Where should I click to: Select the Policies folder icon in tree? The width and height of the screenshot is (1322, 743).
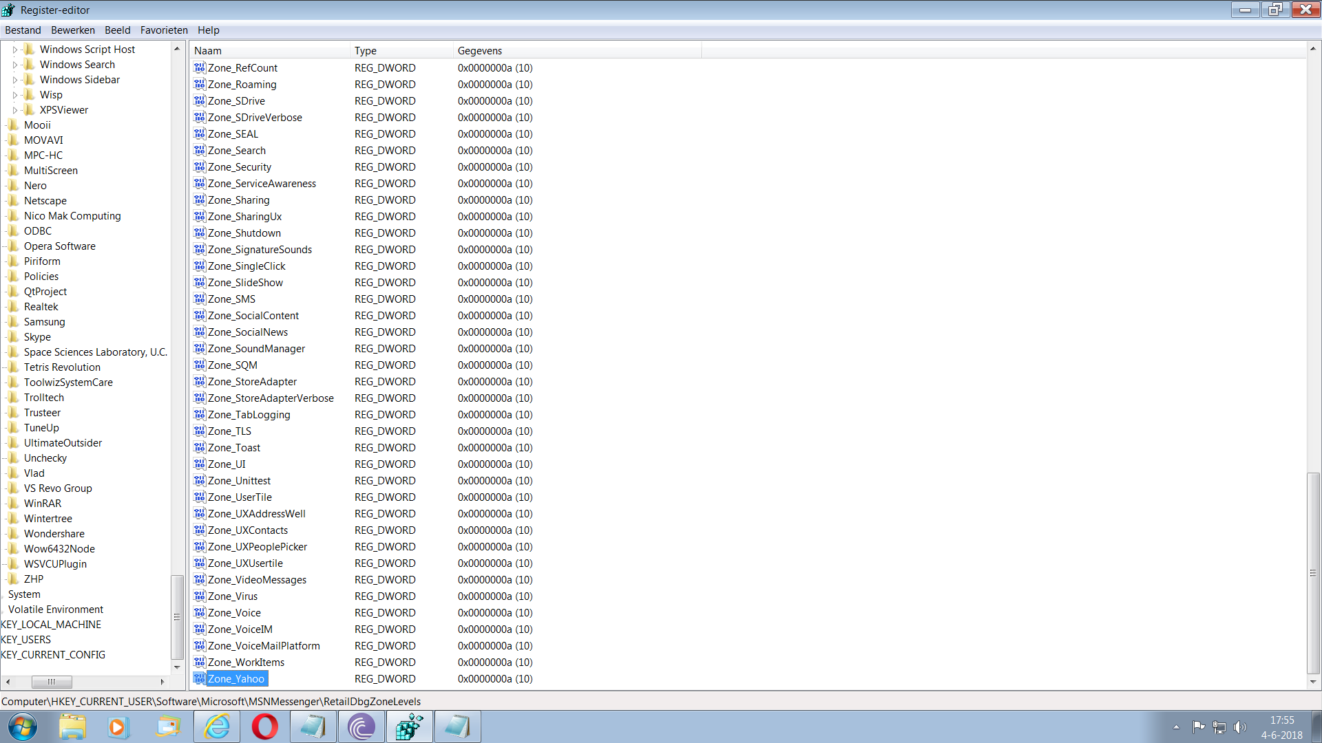13,276
